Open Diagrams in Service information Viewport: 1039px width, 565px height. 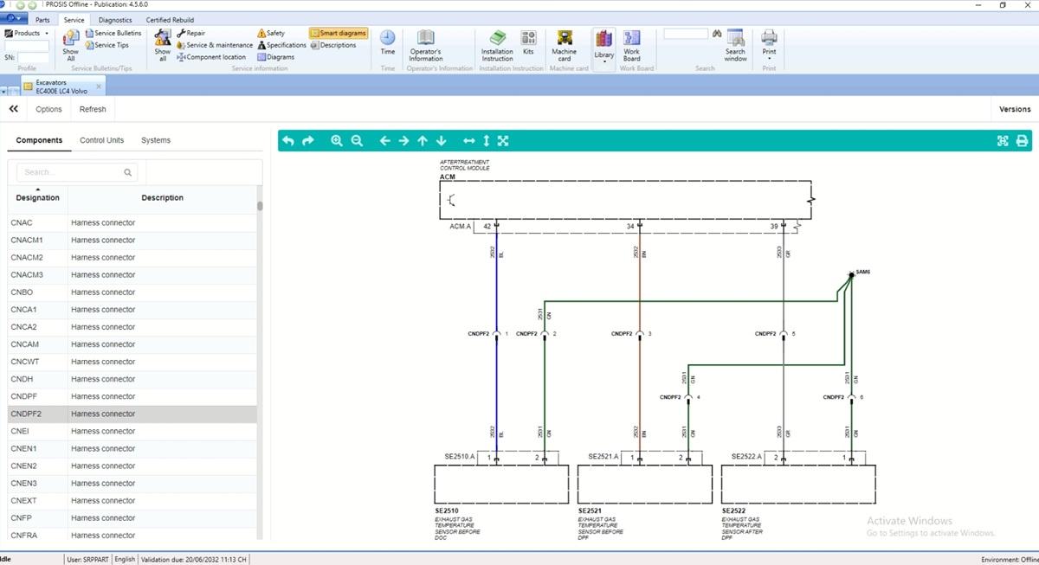(275, 57)
